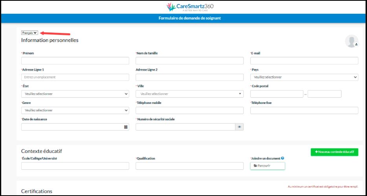Open the Genre dropdown
The image size is (367, 196).
click(x=75, y=110)
